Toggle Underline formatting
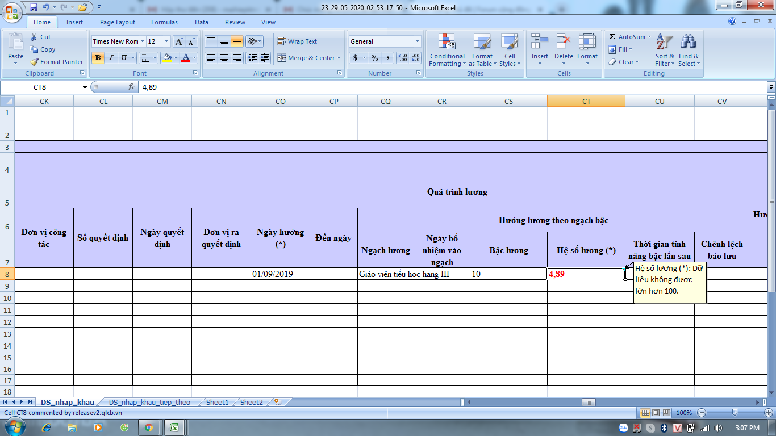 tap(124, 58)
